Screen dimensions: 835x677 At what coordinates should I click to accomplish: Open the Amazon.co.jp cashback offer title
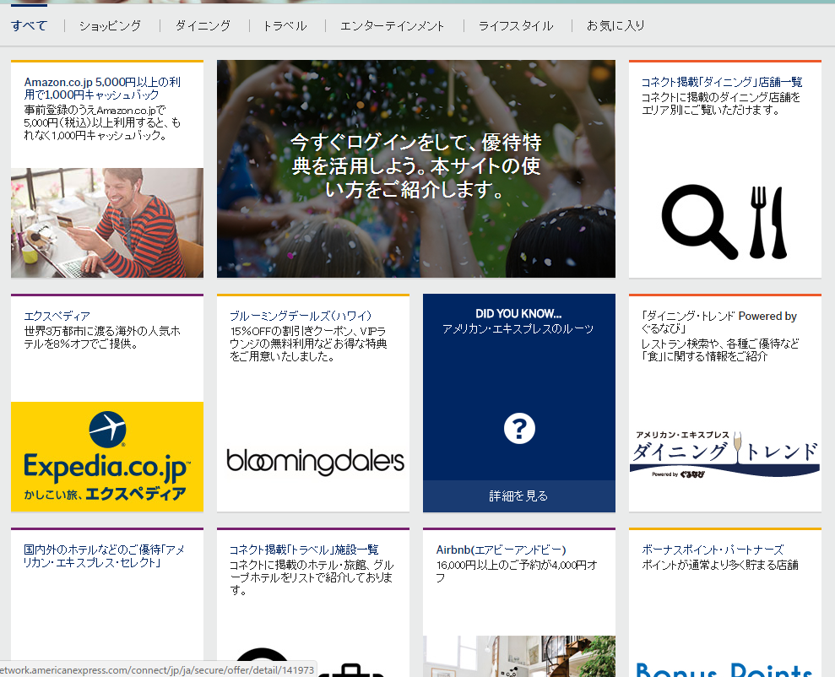(x=102, y=89)
